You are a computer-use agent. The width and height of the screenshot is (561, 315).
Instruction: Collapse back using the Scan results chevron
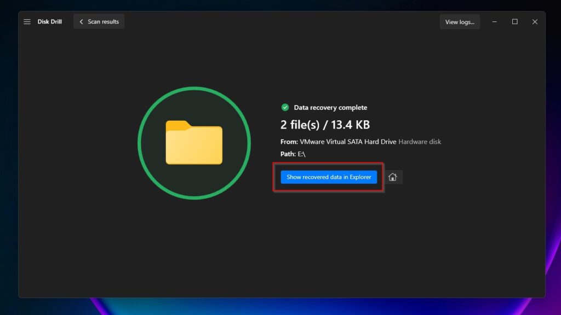coord(81,21)
